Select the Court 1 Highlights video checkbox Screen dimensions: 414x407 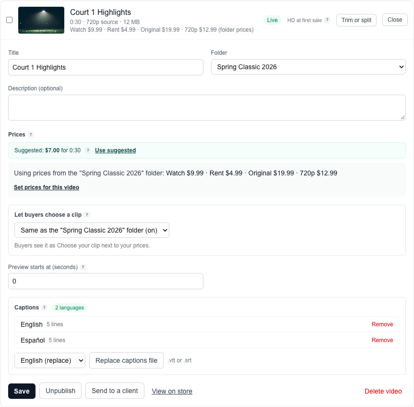(9, 20)
